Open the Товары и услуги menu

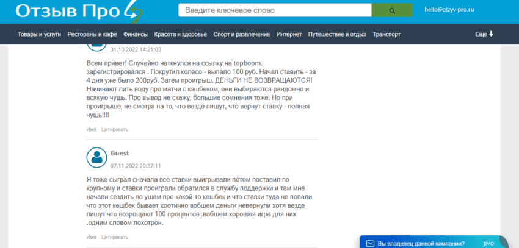[x=40, y=34]
